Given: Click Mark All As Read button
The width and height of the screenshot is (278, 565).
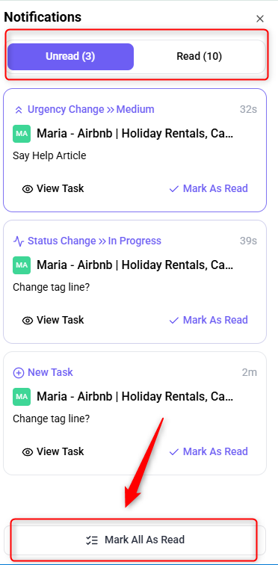Looking at the screenshot, I should (x=135, y=540).
